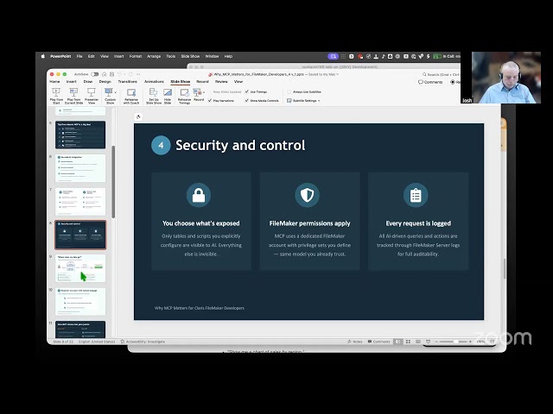Open more quick access options ellipsis
This screenshot has height=414, width=553.
pos(138,74)
